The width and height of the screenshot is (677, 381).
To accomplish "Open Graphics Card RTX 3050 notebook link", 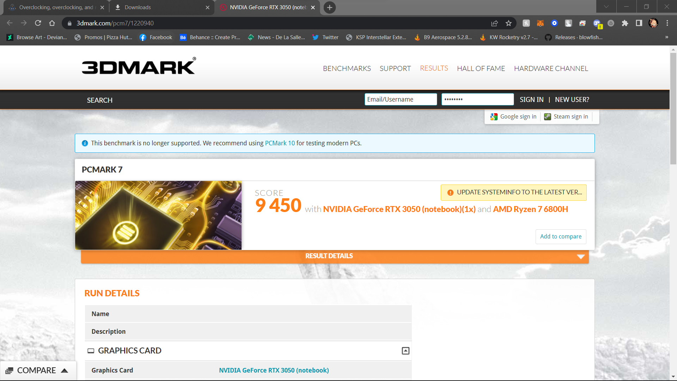I will [274, 370].
